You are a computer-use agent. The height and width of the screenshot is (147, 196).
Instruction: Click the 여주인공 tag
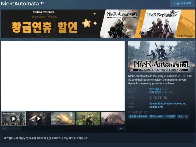pyautogui.click(x=171, y=117)
